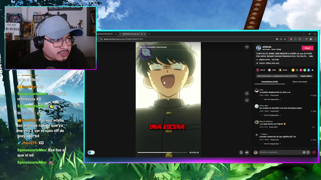
Task: Click the yellow repost share icon
Action: (x=293, y=70)
